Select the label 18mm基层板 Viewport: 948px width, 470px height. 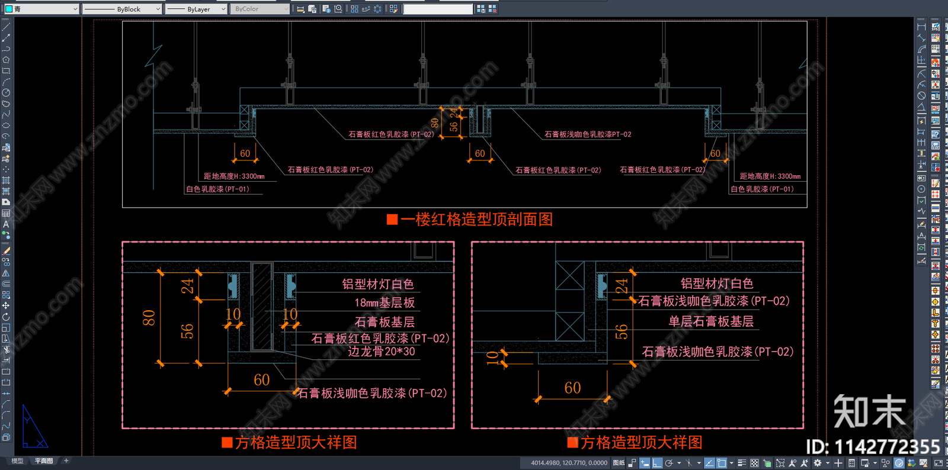[384, 303]
